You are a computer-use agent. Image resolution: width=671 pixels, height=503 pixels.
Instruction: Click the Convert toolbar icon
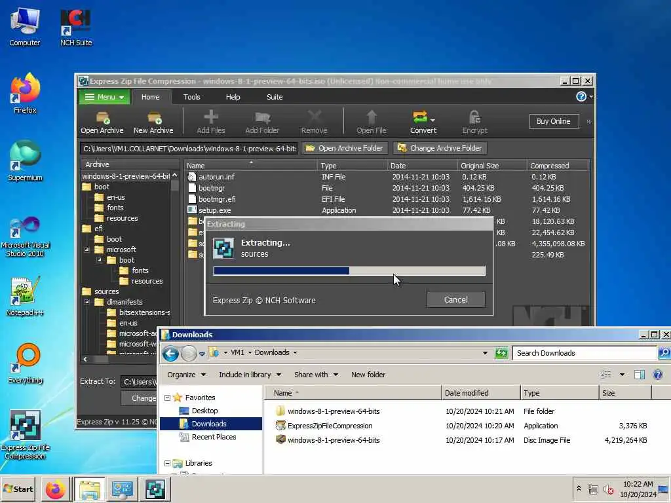point(423,122)
